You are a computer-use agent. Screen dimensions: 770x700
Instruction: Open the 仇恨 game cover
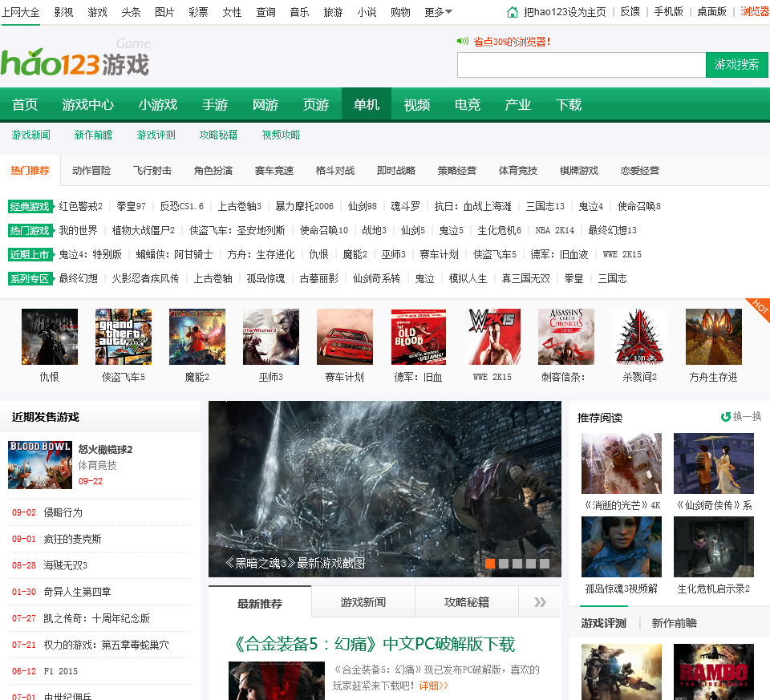coord(50,337)
